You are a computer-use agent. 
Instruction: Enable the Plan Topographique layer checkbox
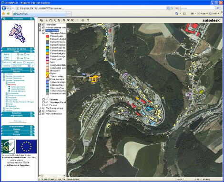(x=40, y=108)
